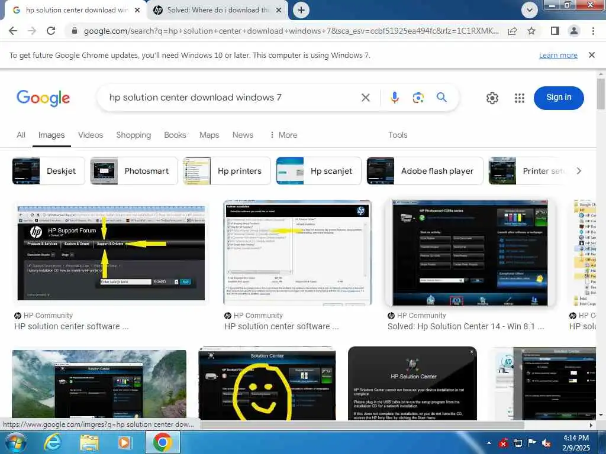Screen dimensions: 606x454
Task: Open the taskbar clock showing 4:14 PM
Action: (x=576, y=442)
